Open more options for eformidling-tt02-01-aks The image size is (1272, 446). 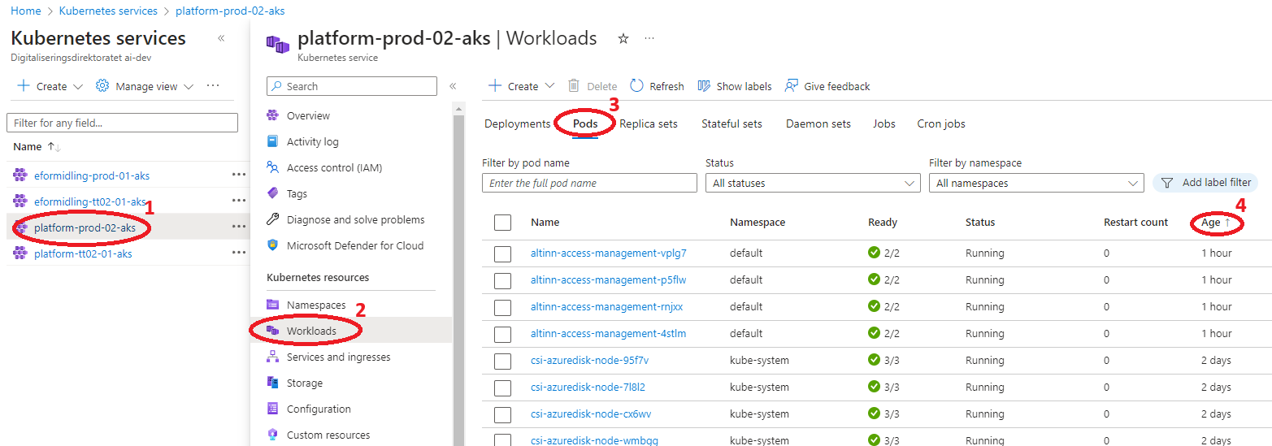pos(238,200)
